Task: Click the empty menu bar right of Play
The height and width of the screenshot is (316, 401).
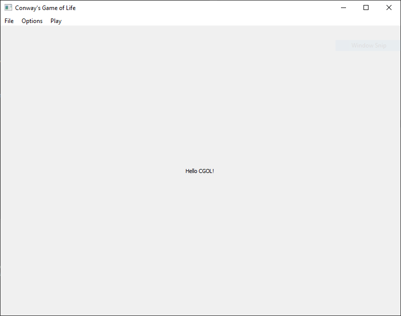Action: click(200, 21)
